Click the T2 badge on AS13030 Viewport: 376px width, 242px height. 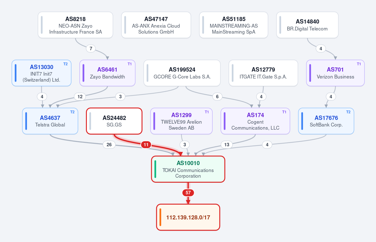pyautogui.click(x=66, y=64)
